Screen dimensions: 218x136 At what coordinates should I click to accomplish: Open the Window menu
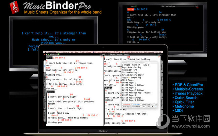(89, 52)
